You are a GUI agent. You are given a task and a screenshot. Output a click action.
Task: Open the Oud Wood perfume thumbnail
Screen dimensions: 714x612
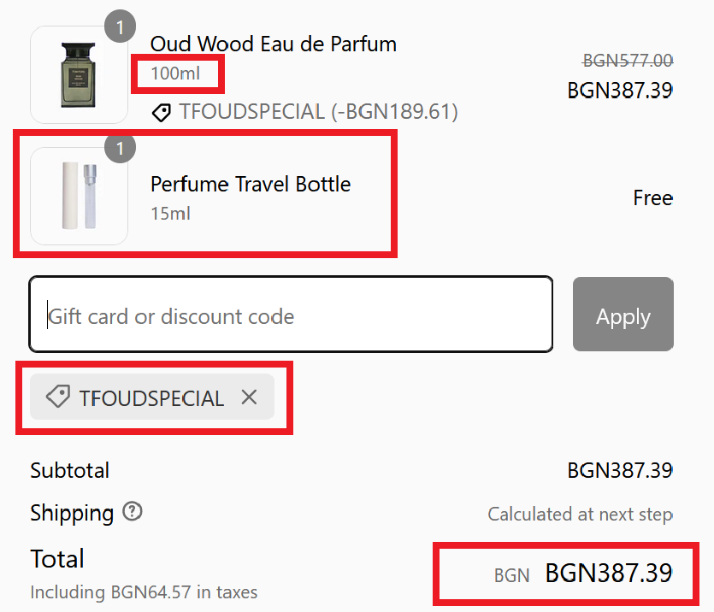tap(79, 76)
